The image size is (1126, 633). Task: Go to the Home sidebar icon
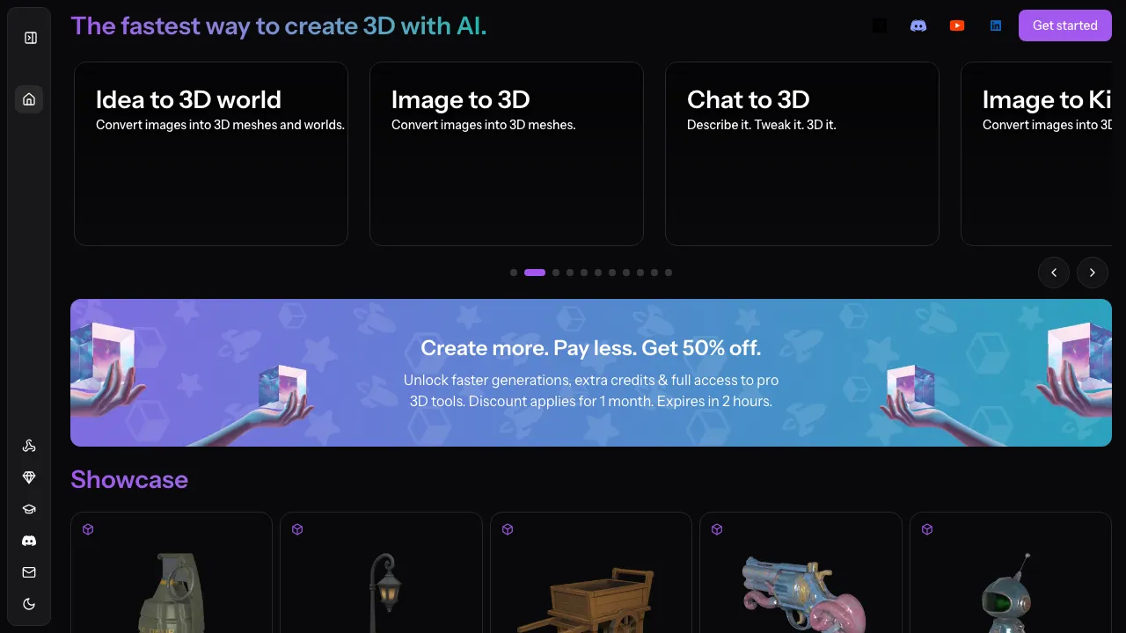pos(29,99)
